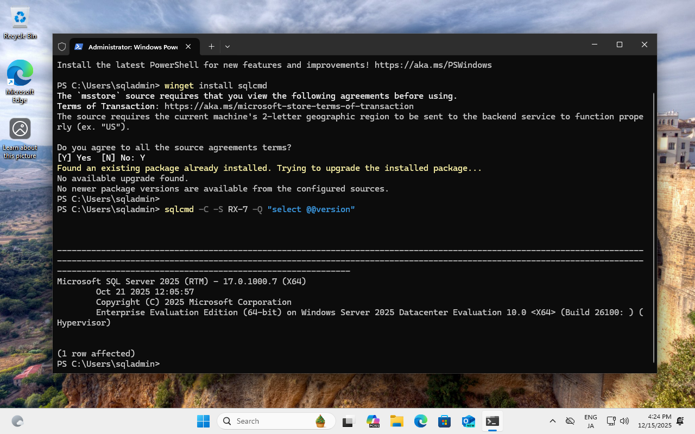Image resolution: width=695 pixels, height=434 pixels.
Task: Open the Start menu
Action: click(203, 421)
